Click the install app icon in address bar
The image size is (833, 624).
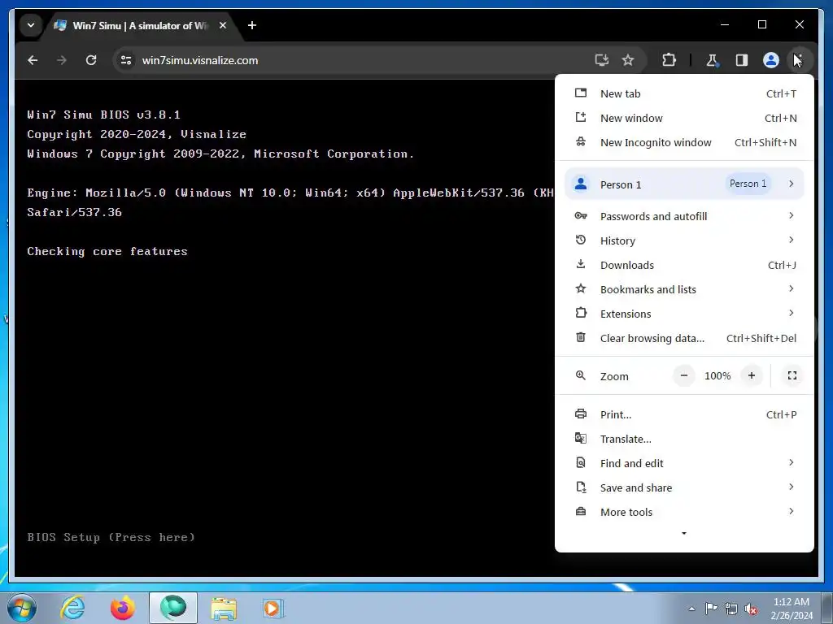pos(601,60)
